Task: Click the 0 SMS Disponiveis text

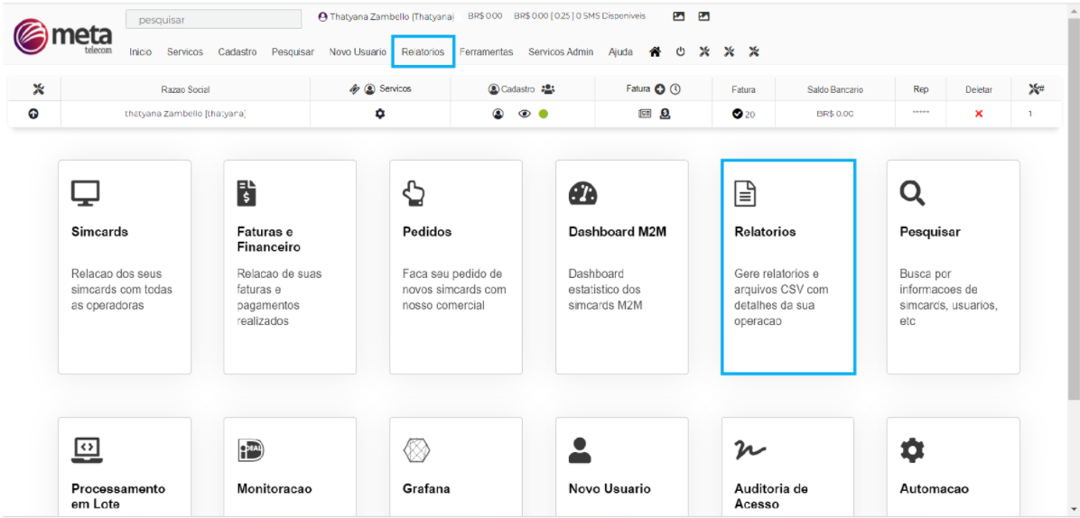Action: pos(611,16)
